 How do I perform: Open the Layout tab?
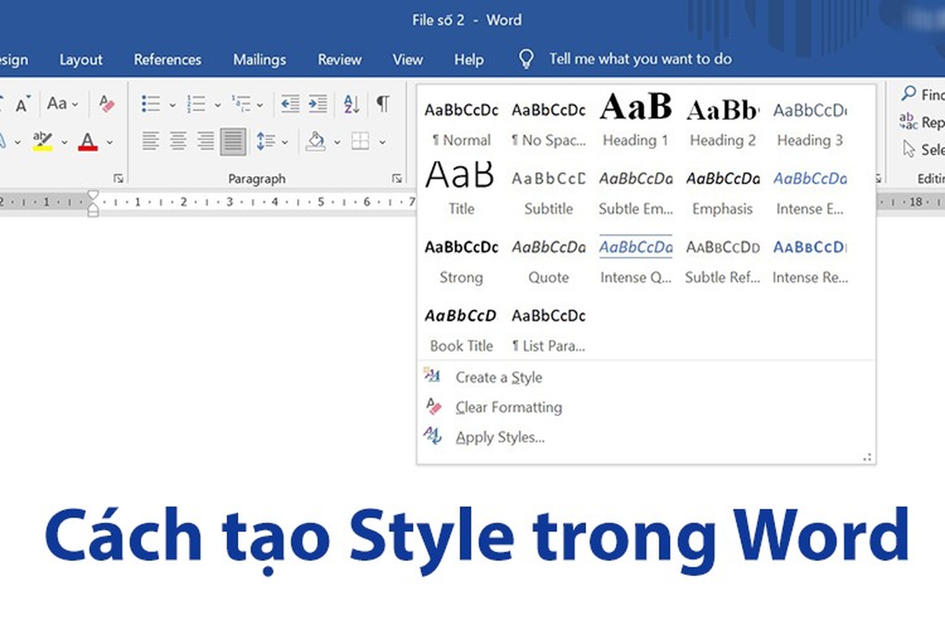81,60
